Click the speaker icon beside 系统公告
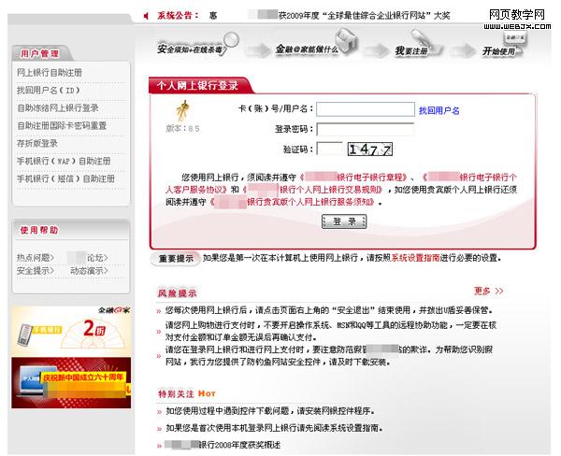 click(146, 16)
